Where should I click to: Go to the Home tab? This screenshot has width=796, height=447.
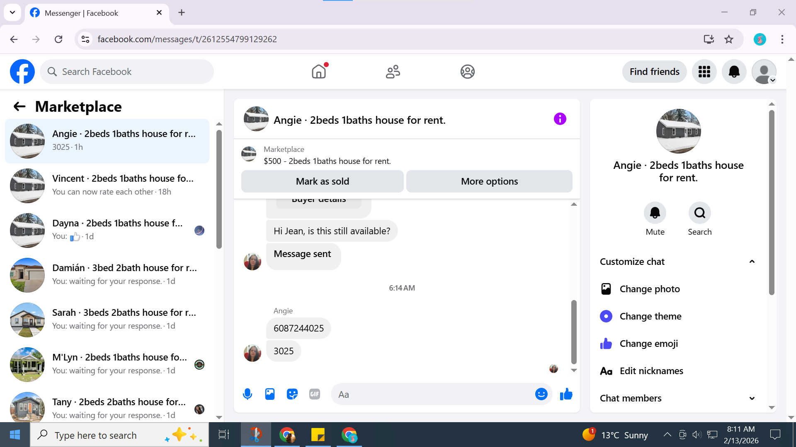[x=319, y=72]
